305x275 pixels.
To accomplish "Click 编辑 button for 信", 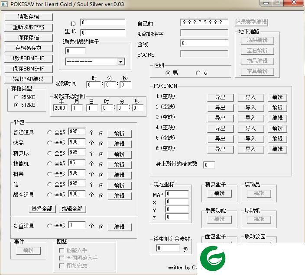I will point(120,185).
